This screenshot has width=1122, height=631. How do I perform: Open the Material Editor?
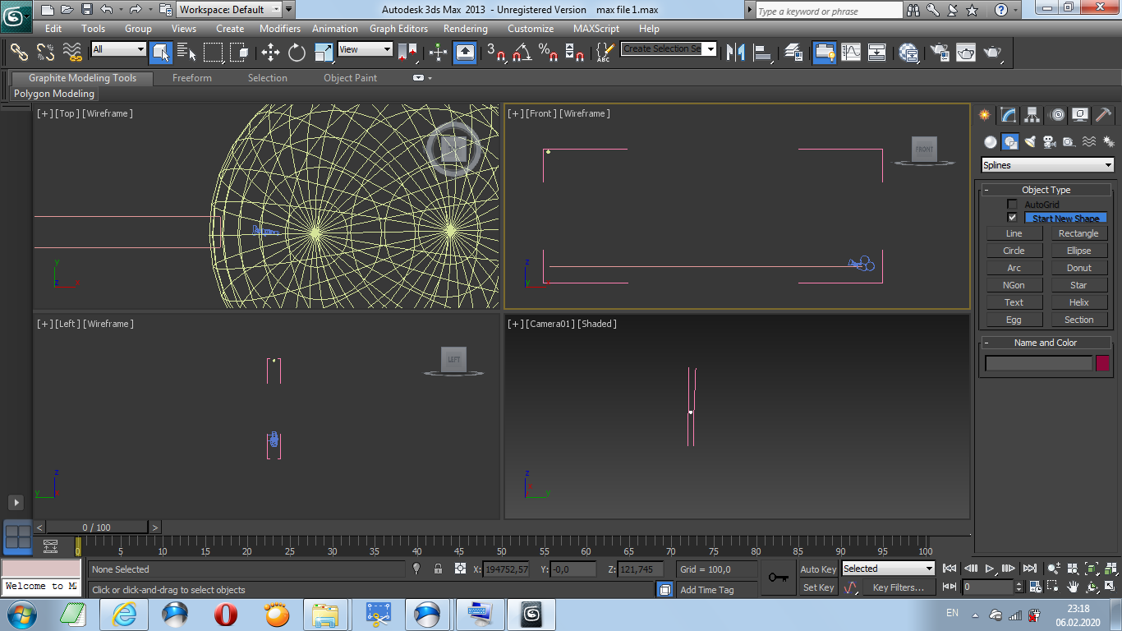click(x=908, y=53)
